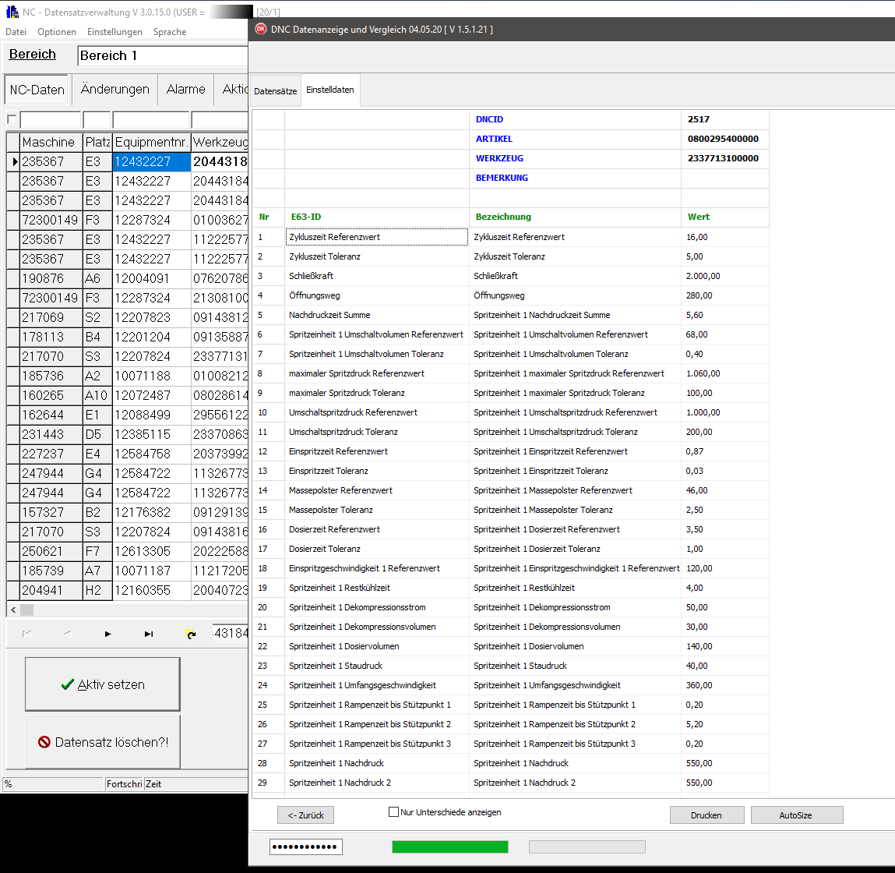
Task: Click the green progress bar
Action: [449, 846]
